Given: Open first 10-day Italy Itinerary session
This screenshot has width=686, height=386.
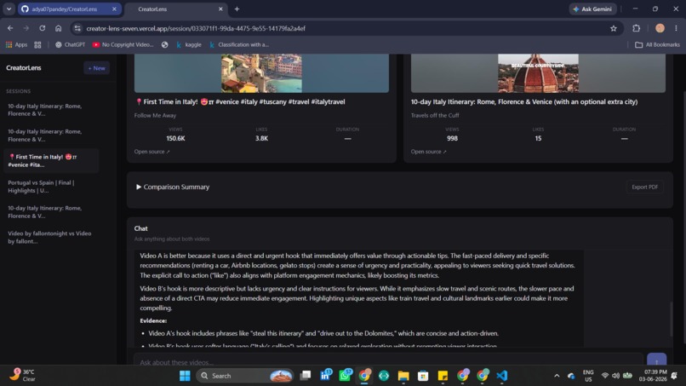Looking at the screenshot, I should (x=51, y=110).
